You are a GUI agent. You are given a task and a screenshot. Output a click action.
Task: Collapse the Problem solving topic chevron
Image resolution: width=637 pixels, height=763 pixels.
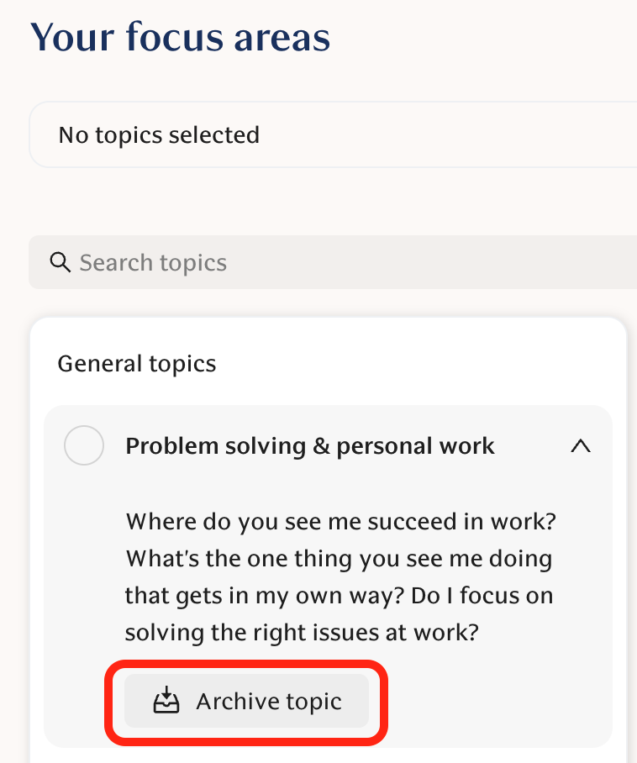(580, 447)
